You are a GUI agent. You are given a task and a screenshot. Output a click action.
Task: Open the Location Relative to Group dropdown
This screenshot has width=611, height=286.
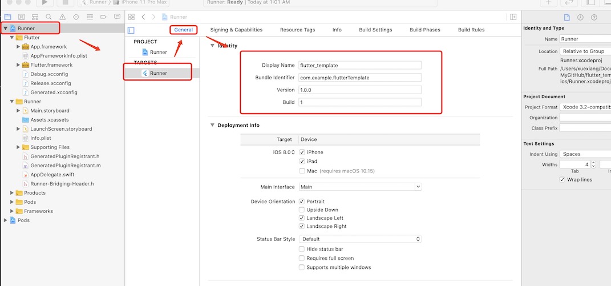pyautogui.click(x=585, y=51)
